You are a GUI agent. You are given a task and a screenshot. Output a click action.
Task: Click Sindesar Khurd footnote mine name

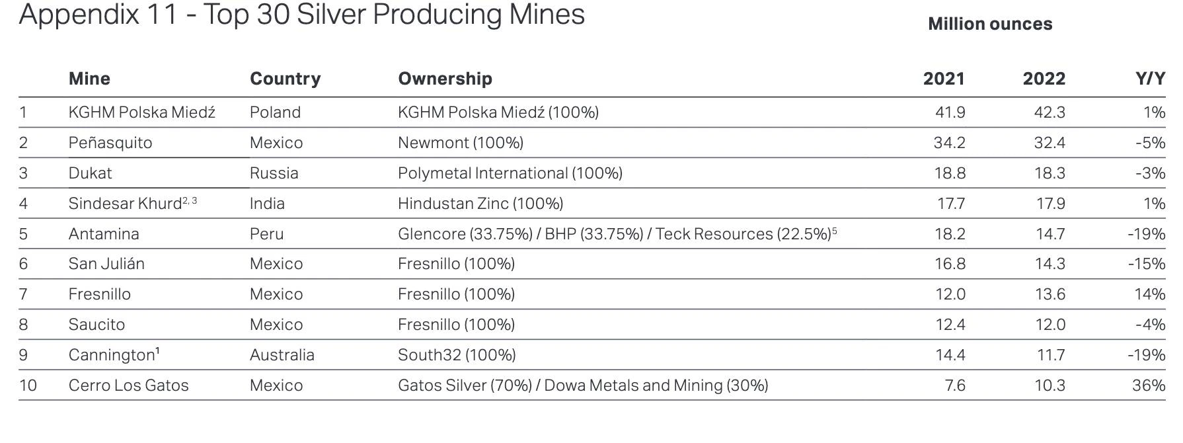(132, 203)
